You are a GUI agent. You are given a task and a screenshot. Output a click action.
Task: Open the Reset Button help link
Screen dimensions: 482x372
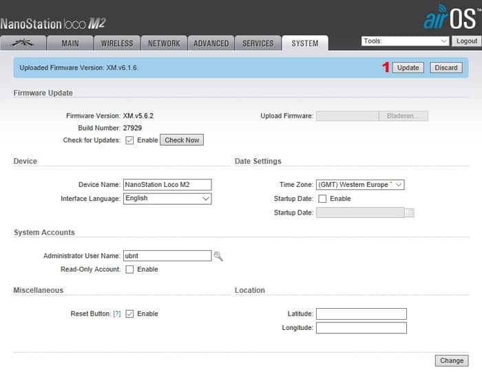pyautogui.click(x=117, y=314)
